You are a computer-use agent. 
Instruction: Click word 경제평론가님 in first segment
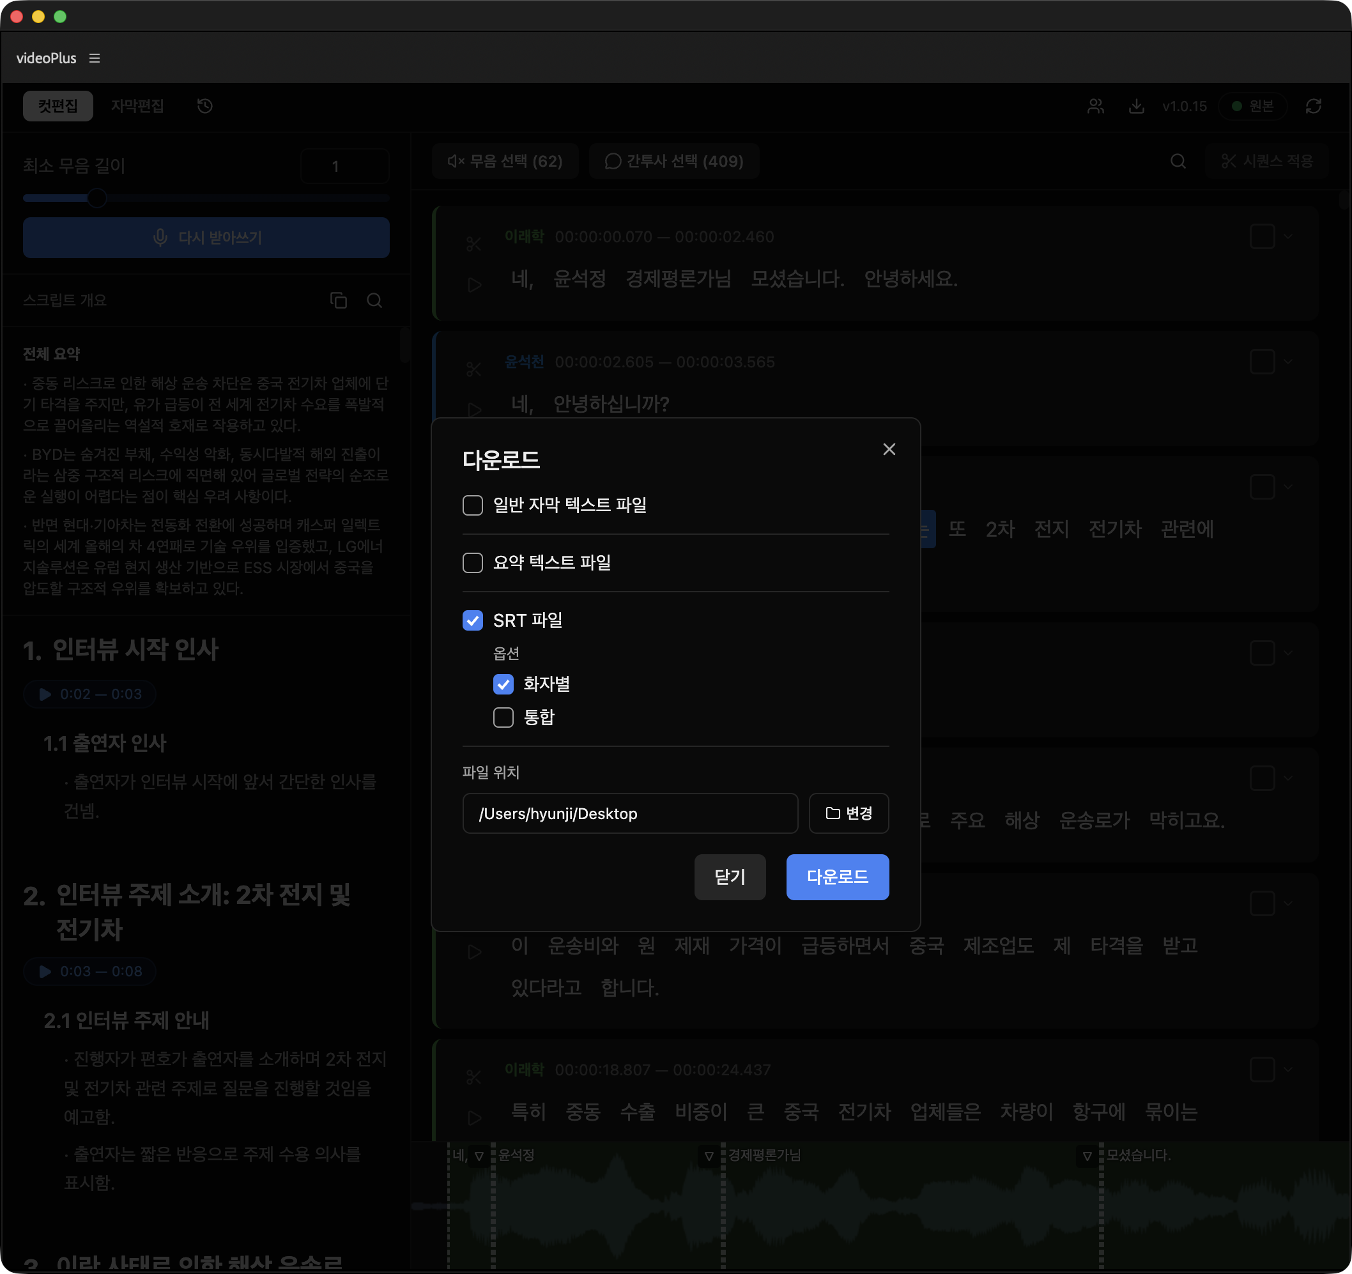678,279
